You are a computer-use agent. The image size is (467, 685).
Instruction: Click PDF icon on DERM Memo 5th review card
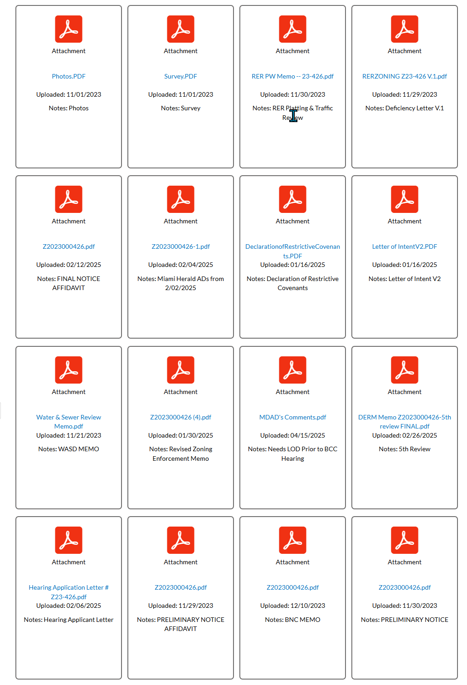404,370
